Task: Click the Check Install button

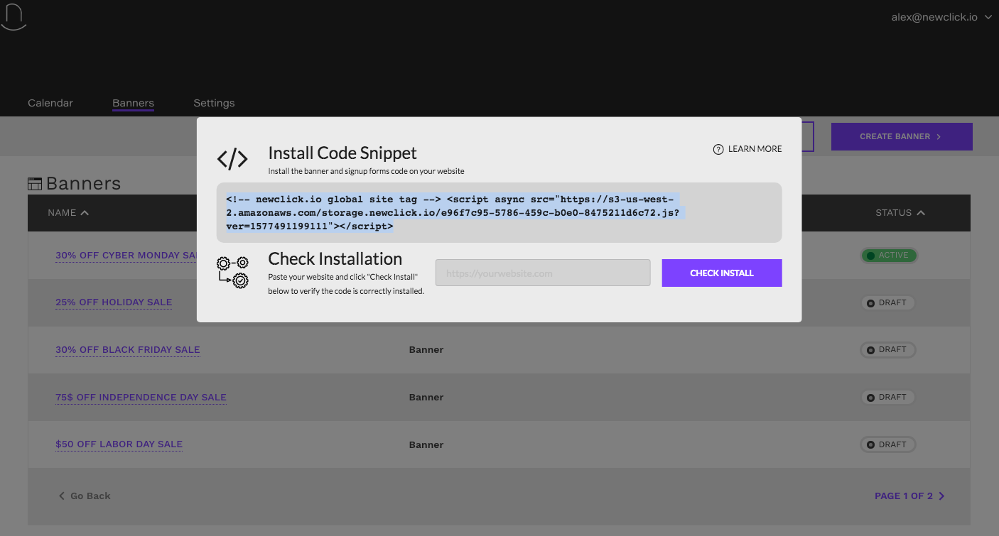Action: pos(722,273)
